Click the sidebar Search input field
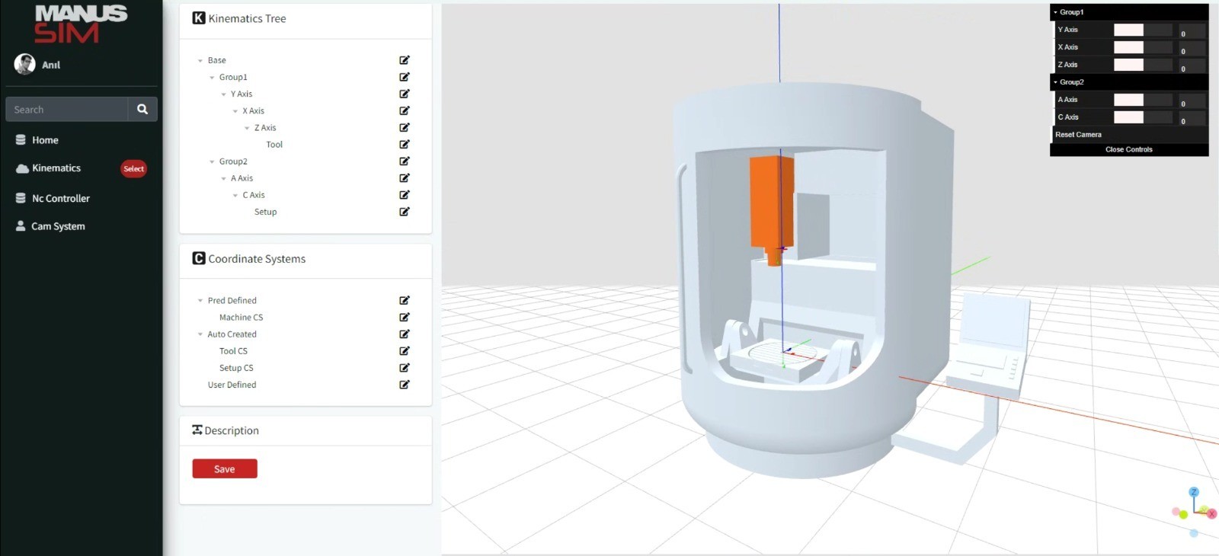 [x=67, y=110]
